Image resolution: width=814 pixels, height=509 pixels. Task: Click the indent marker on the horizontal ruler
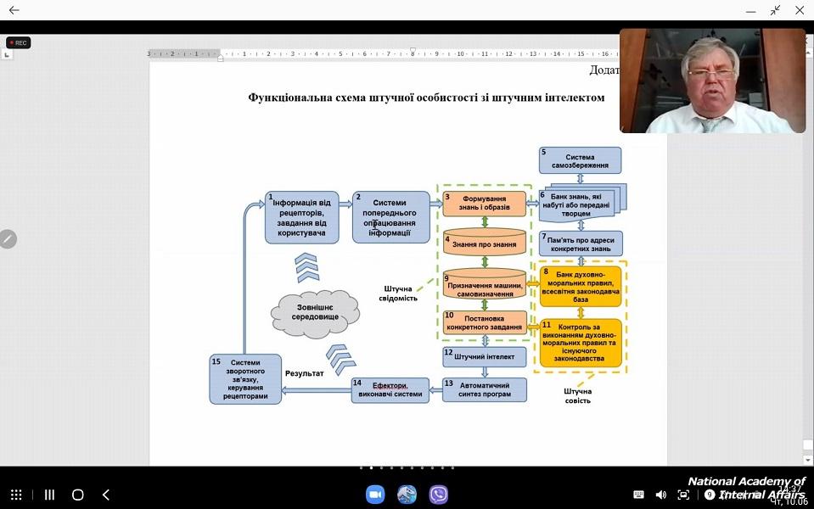[x=221, y=58]
